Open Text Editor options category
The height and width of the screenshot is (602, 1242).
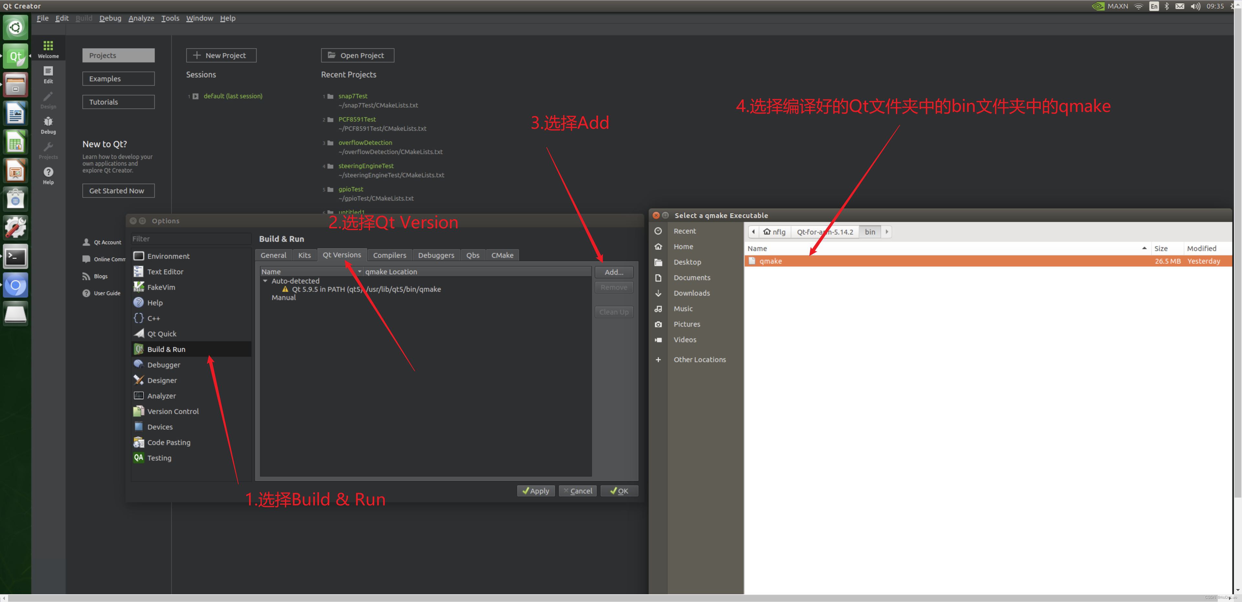pyautogui.click(x=191, y=271)
